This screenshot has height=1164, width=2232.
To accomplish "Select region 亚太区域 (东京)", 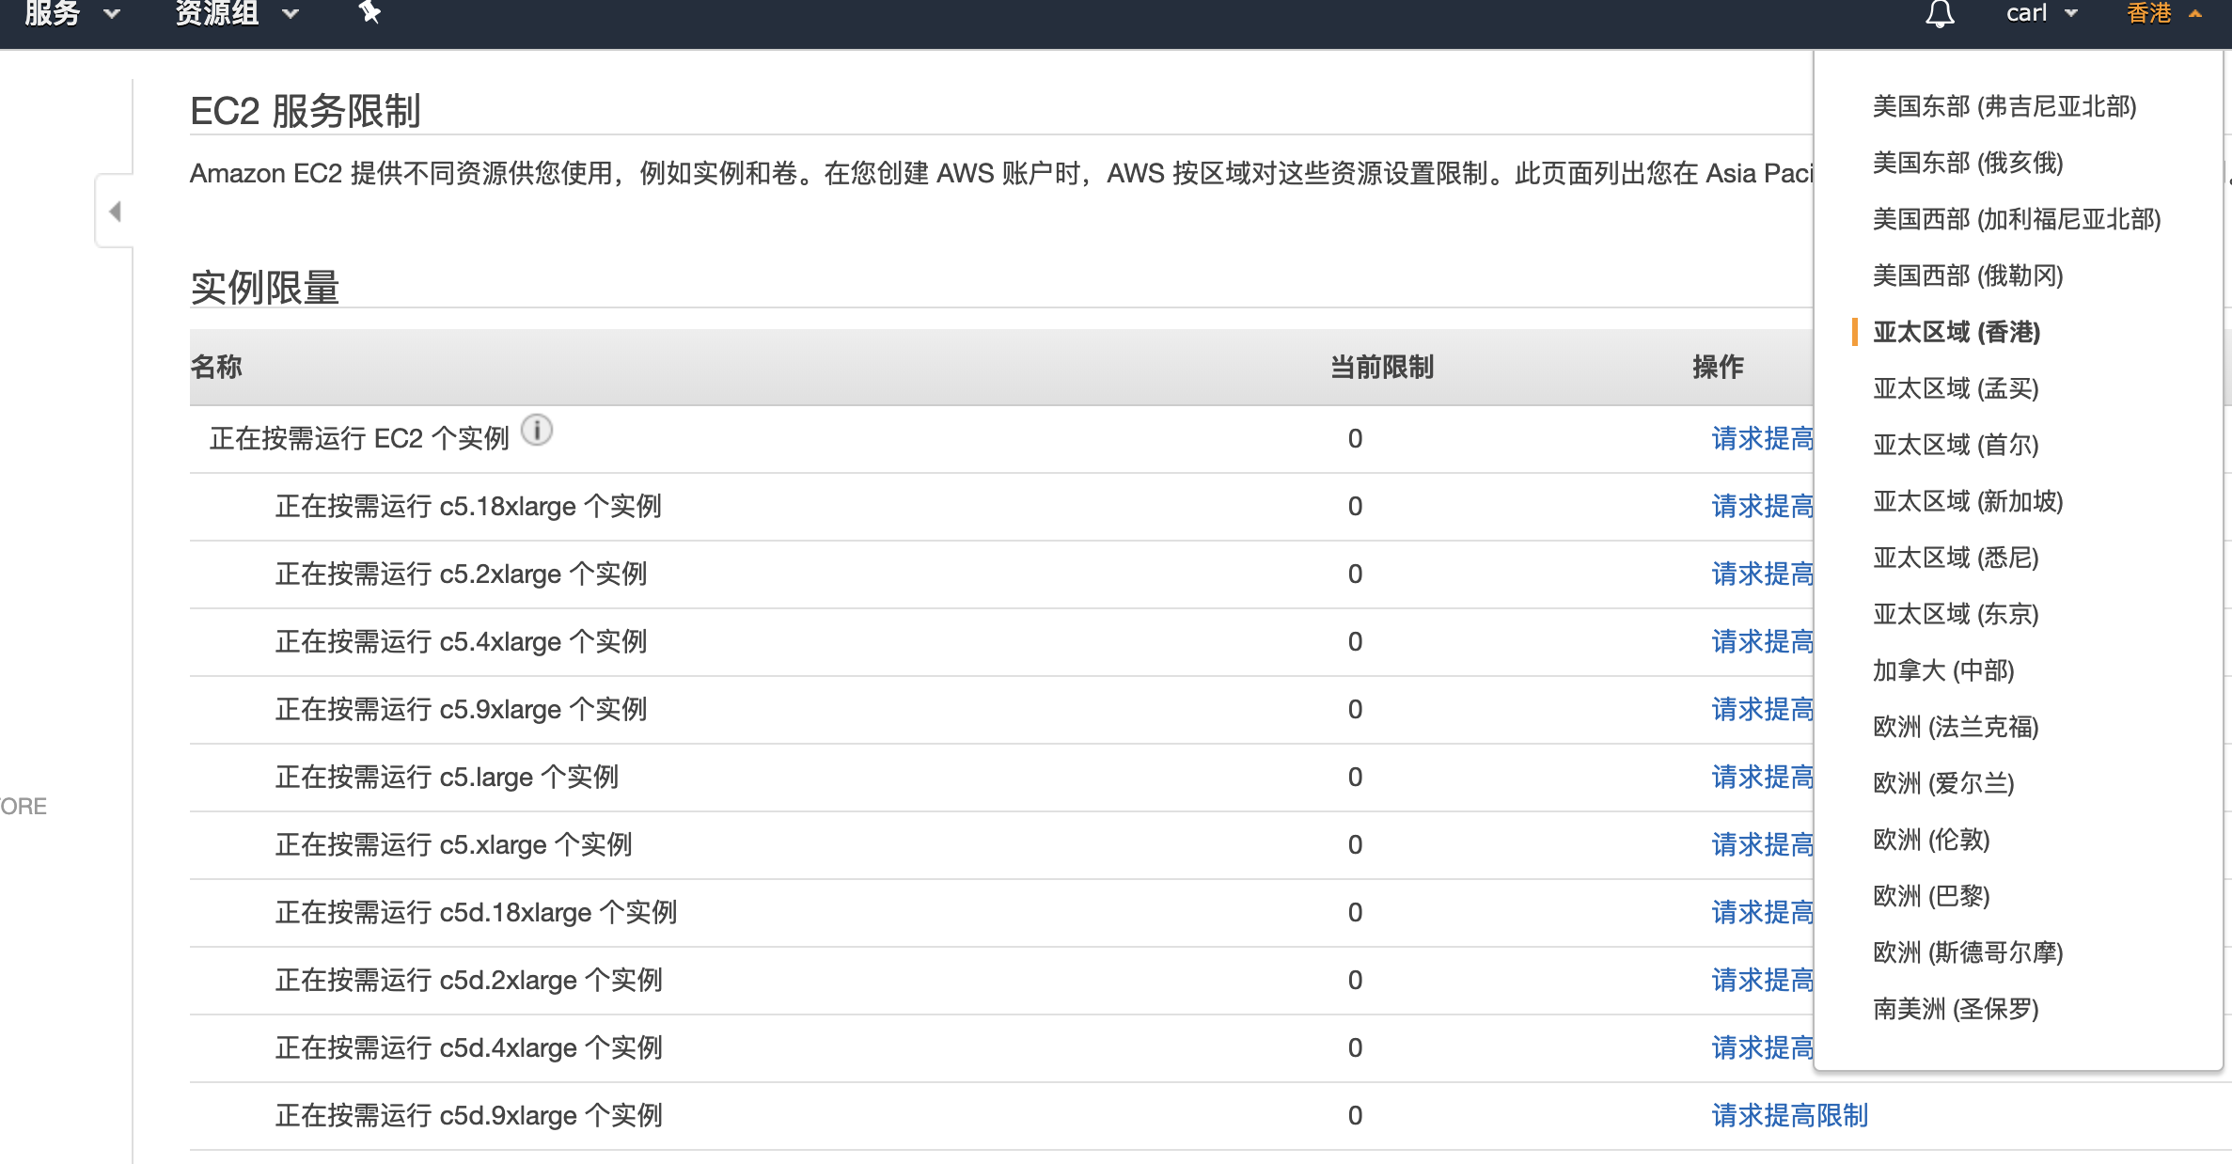I will point(1955,614).
